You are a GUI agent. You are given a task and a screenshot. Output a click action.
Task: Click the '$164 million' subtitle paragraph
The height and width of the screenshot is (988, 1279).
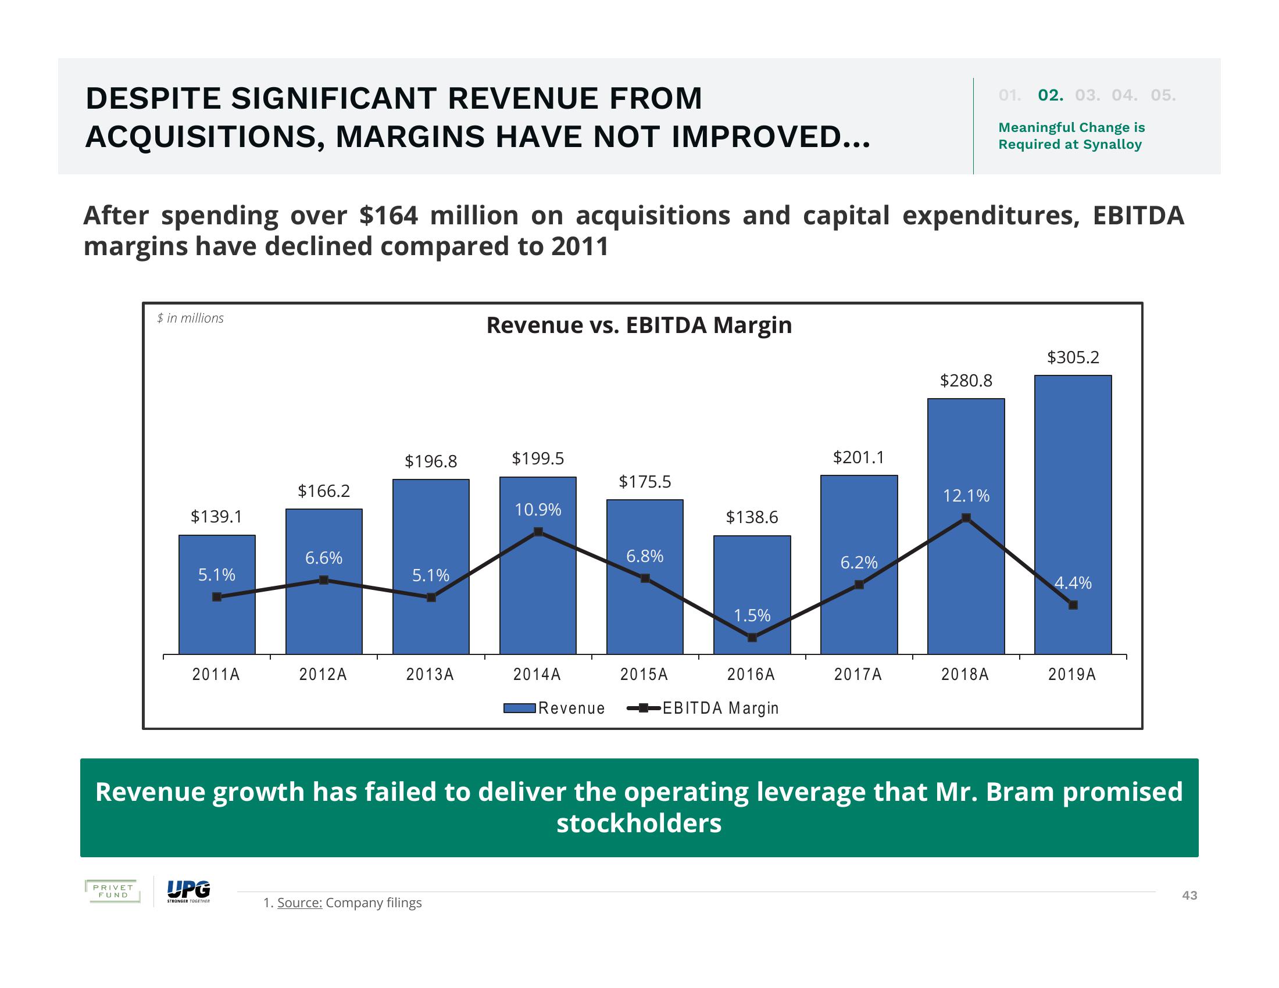click(634, 231)
